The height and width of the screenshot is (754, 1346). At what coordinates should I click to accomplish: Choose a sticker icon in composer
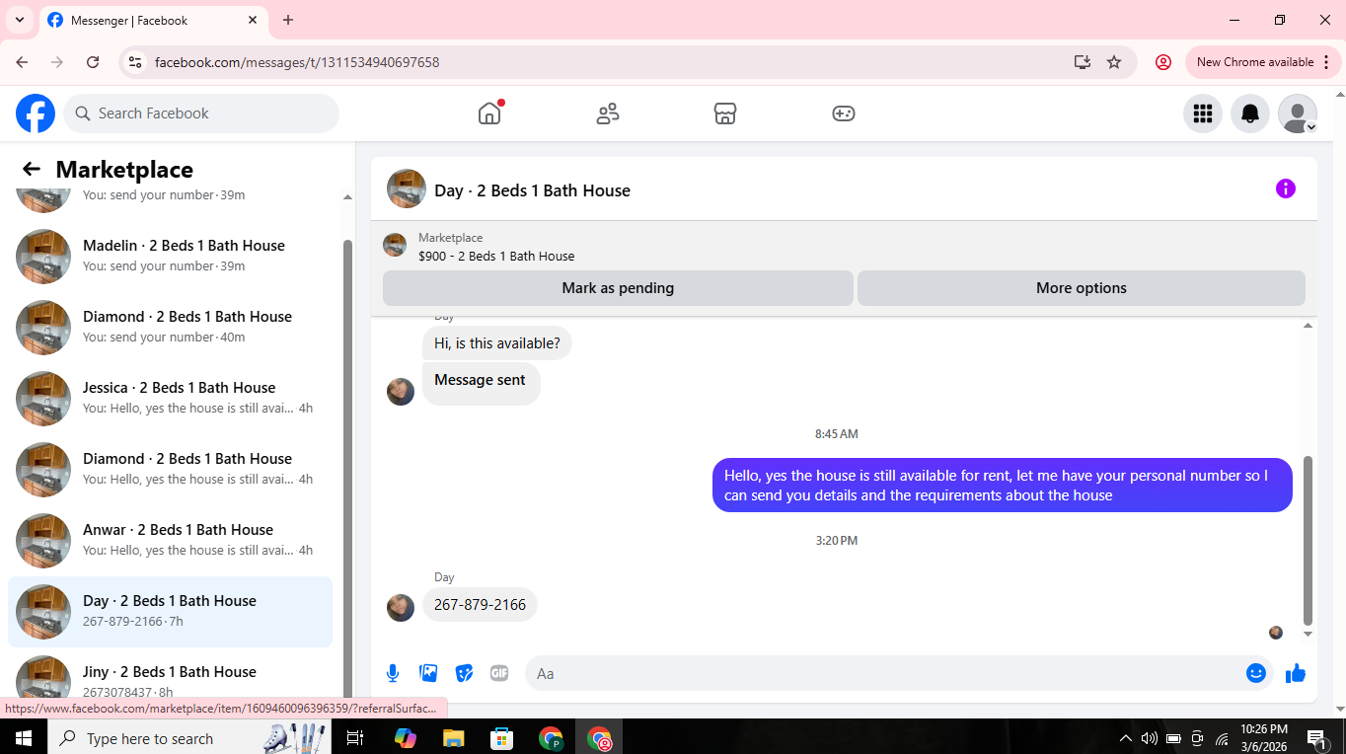click(464, 673)
